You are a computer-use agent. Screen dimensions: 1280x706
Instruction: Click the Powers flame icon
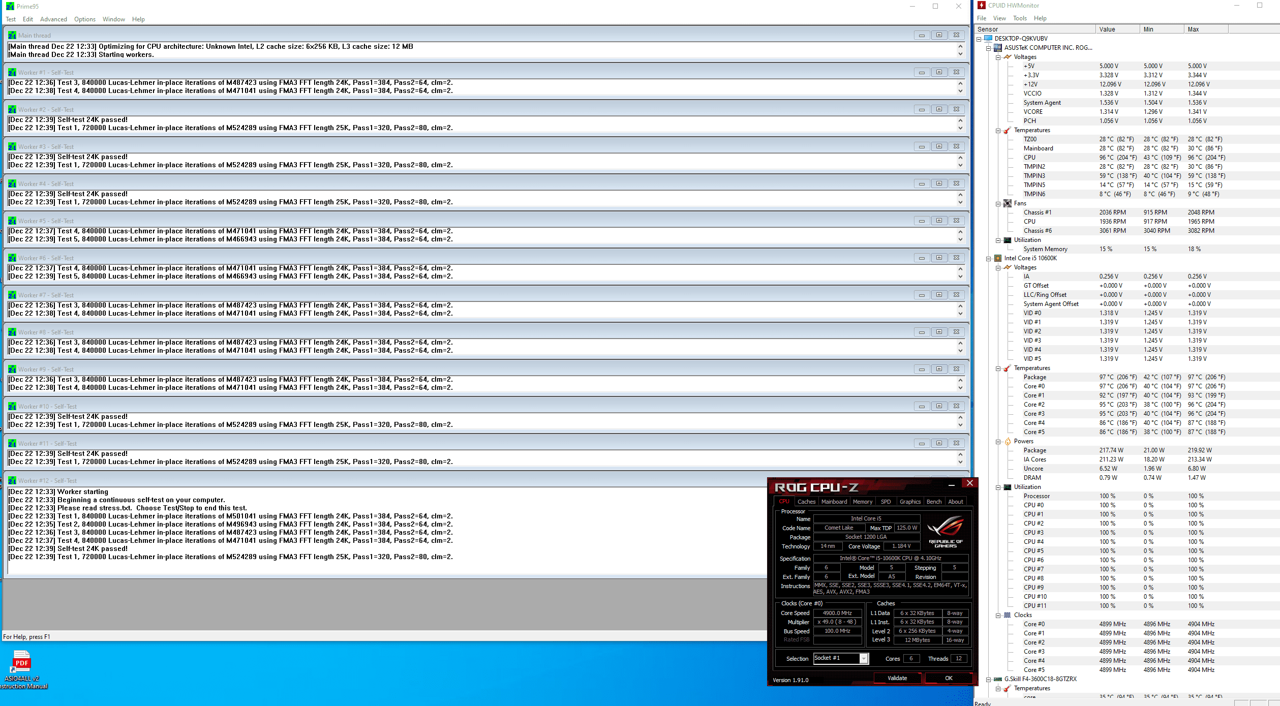click(x=1008, y=441)
